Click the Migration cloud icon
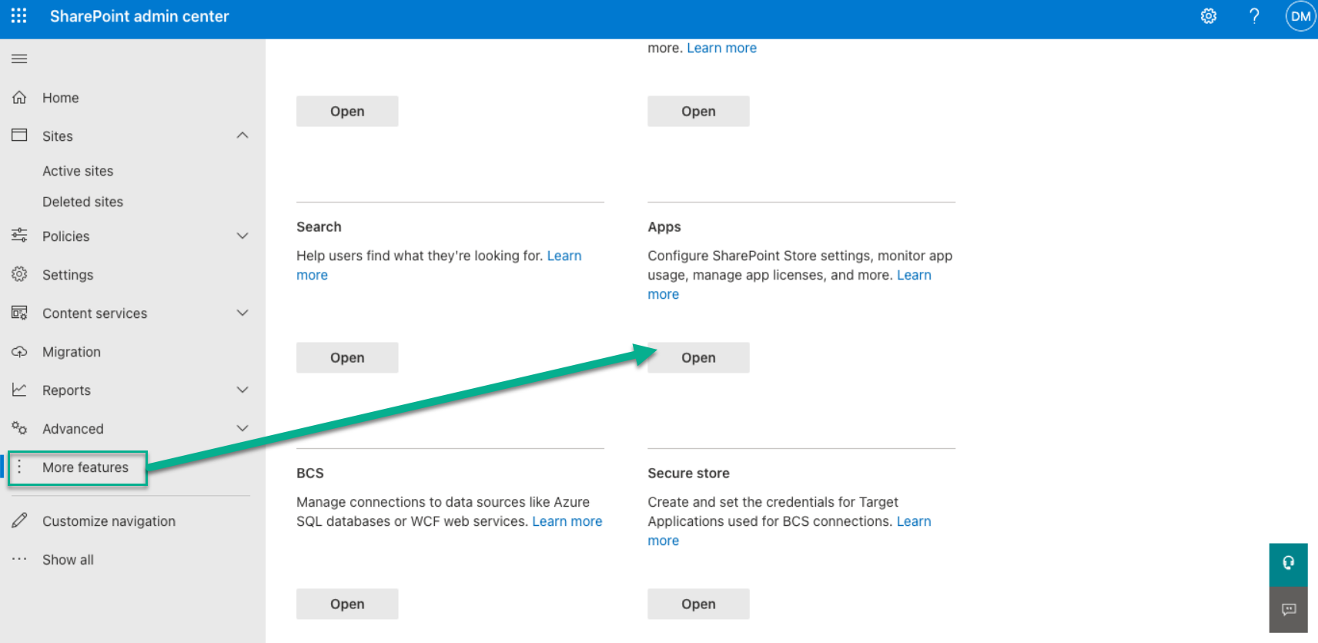 click(19, 351)
